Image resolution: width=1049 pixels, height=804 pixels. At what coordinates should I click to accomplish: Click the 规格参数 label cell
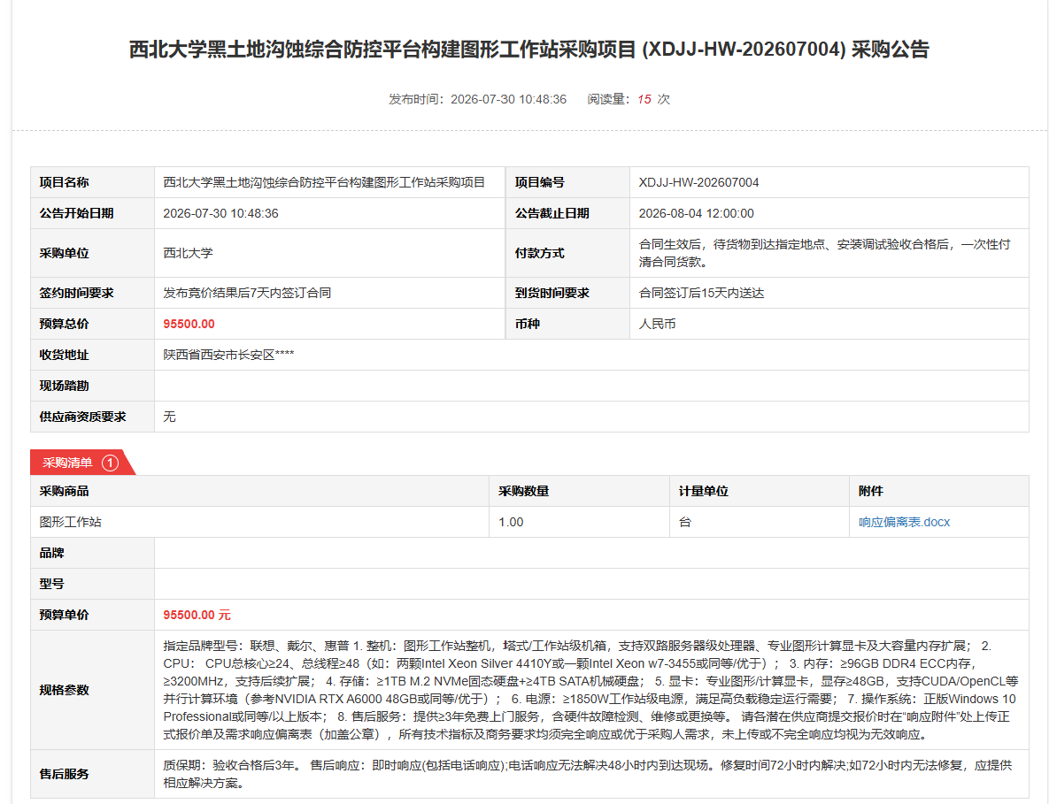[92, 691]
